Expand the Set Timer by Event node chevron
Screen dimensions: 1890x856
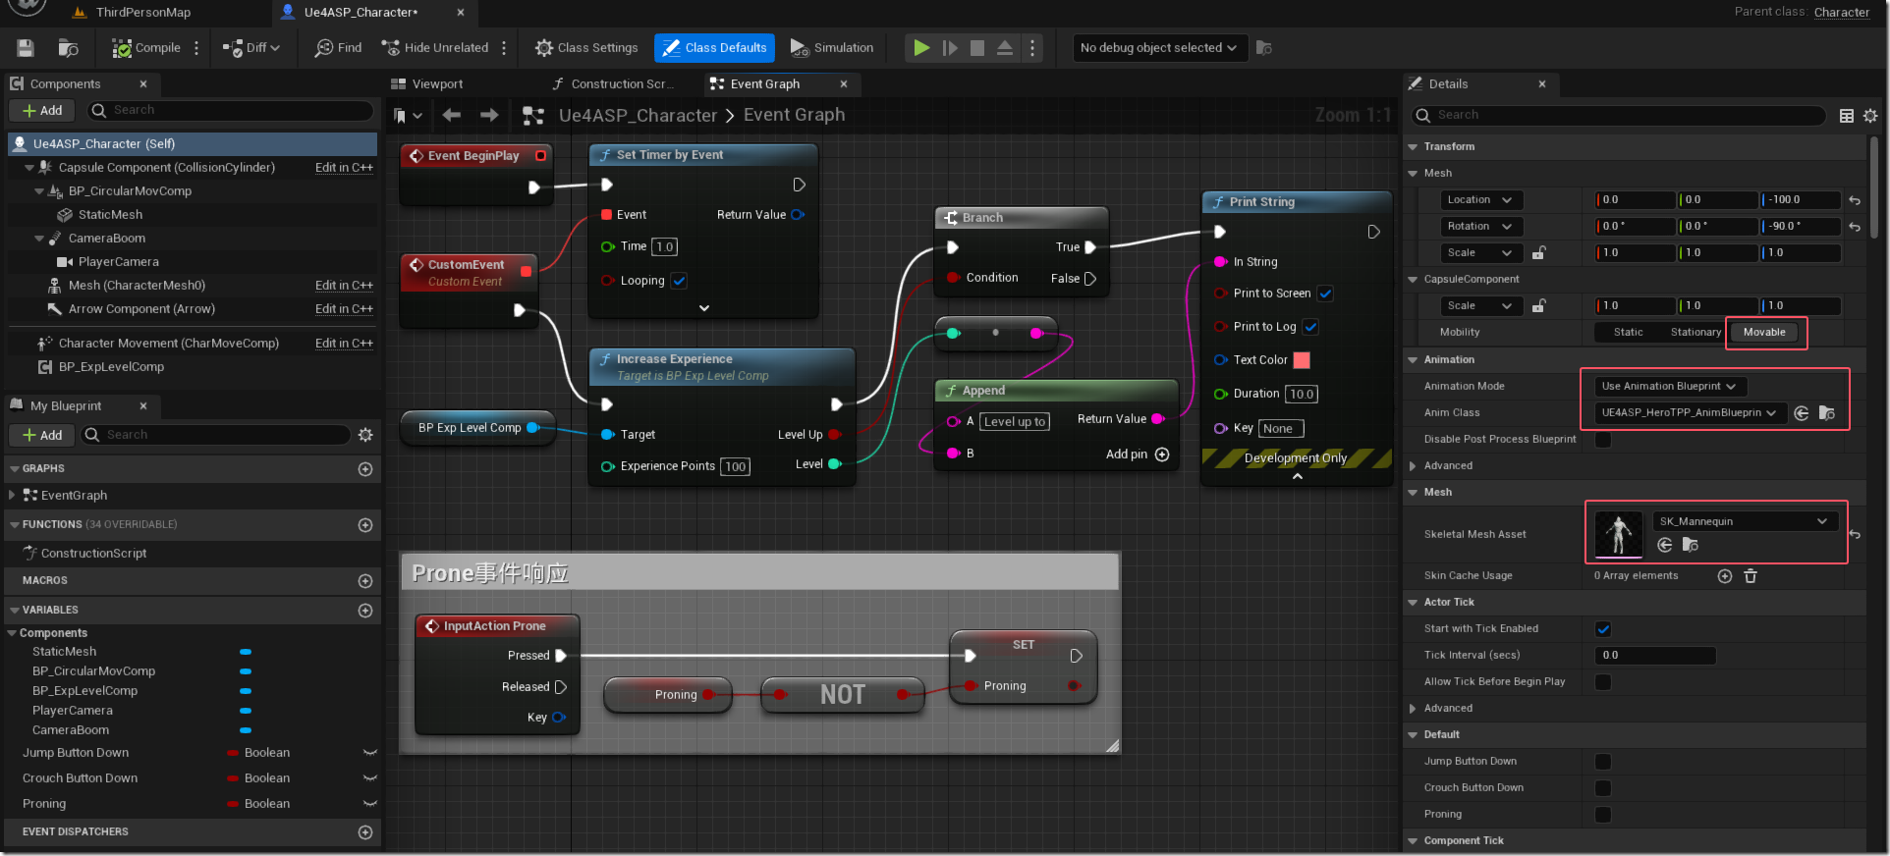[704, 308]
